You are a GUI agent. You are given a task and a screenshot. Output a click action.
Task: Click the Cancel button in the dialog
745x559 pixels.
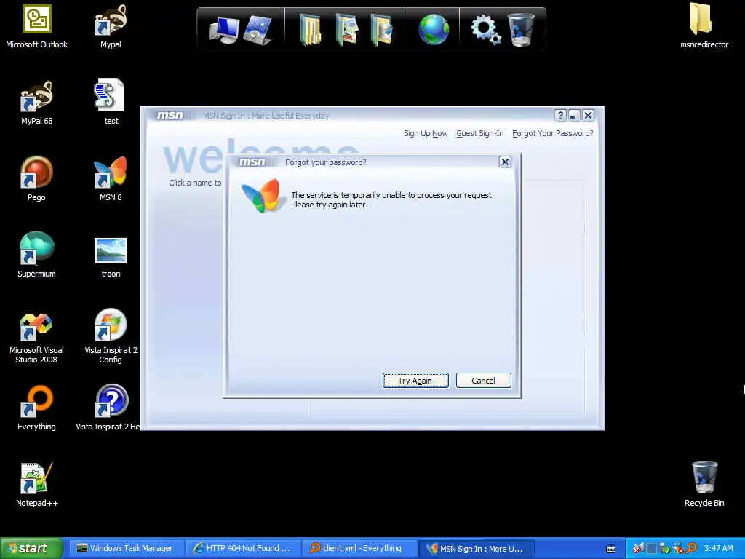[483, 380]
